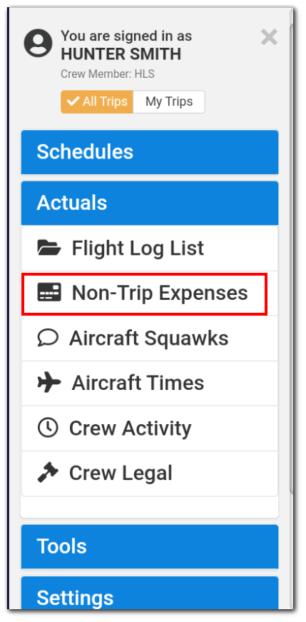The width and height of the screenshot is (306, 622).
Task: Expand the Tools section
Action: 150,546
